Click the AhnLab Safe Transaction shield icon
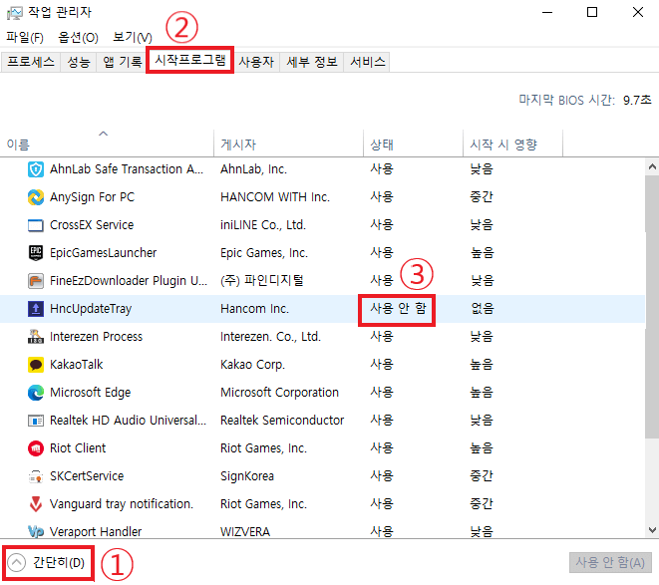 (x=36, y=169)
